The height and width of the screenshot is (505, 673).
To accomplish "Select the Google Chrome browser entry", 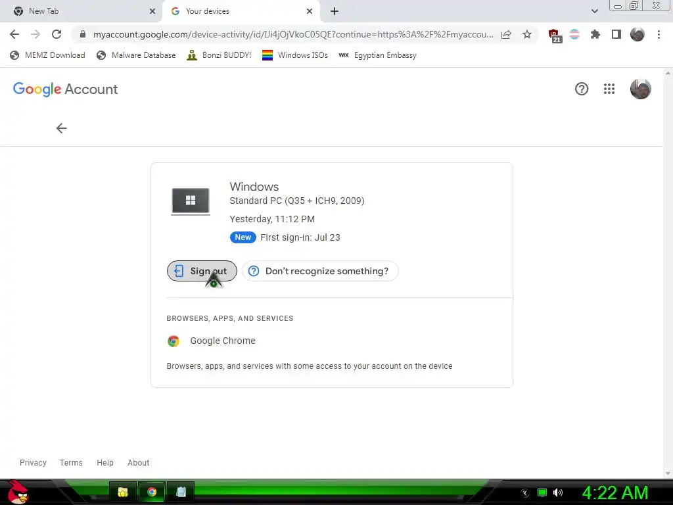I will coord(223,341).
